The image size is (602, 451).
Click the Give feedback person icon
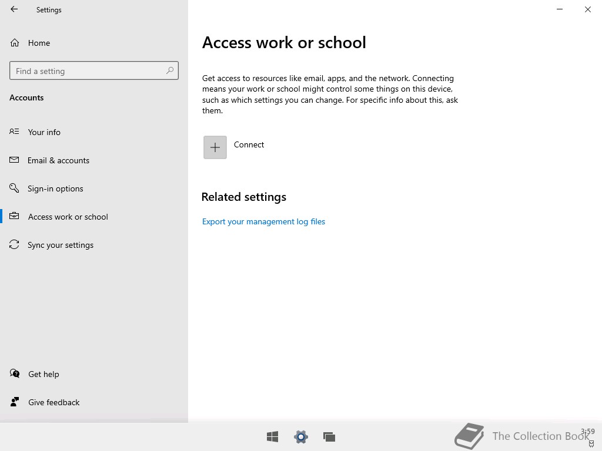(x=15, y=402)
